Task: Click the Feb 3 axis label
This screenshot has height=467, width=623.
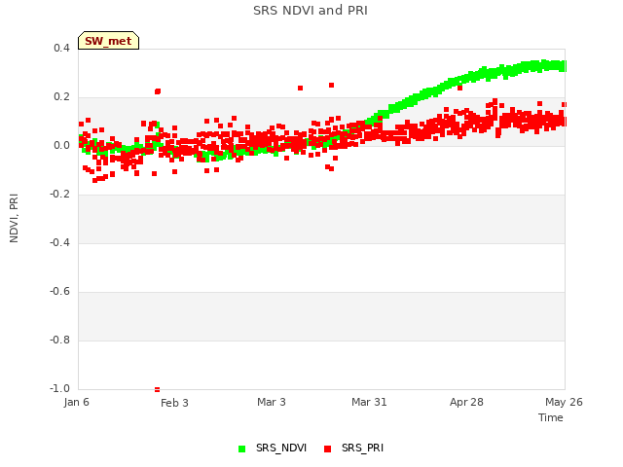Action: [174, 403]
